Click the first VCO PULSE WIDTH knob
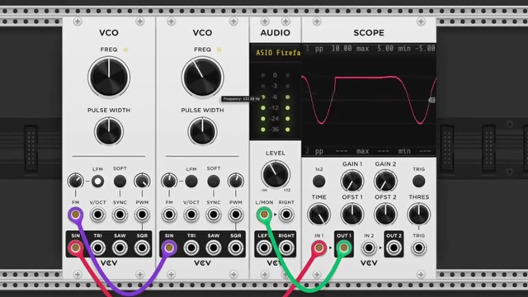This screenshot has width=528, height=297. [x=109, y=131]
